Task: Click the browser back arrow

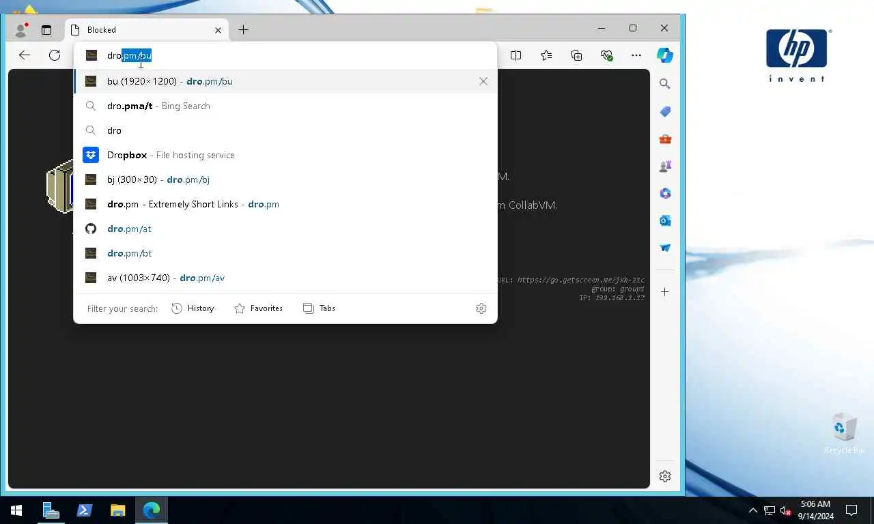Action: point(25,55)
